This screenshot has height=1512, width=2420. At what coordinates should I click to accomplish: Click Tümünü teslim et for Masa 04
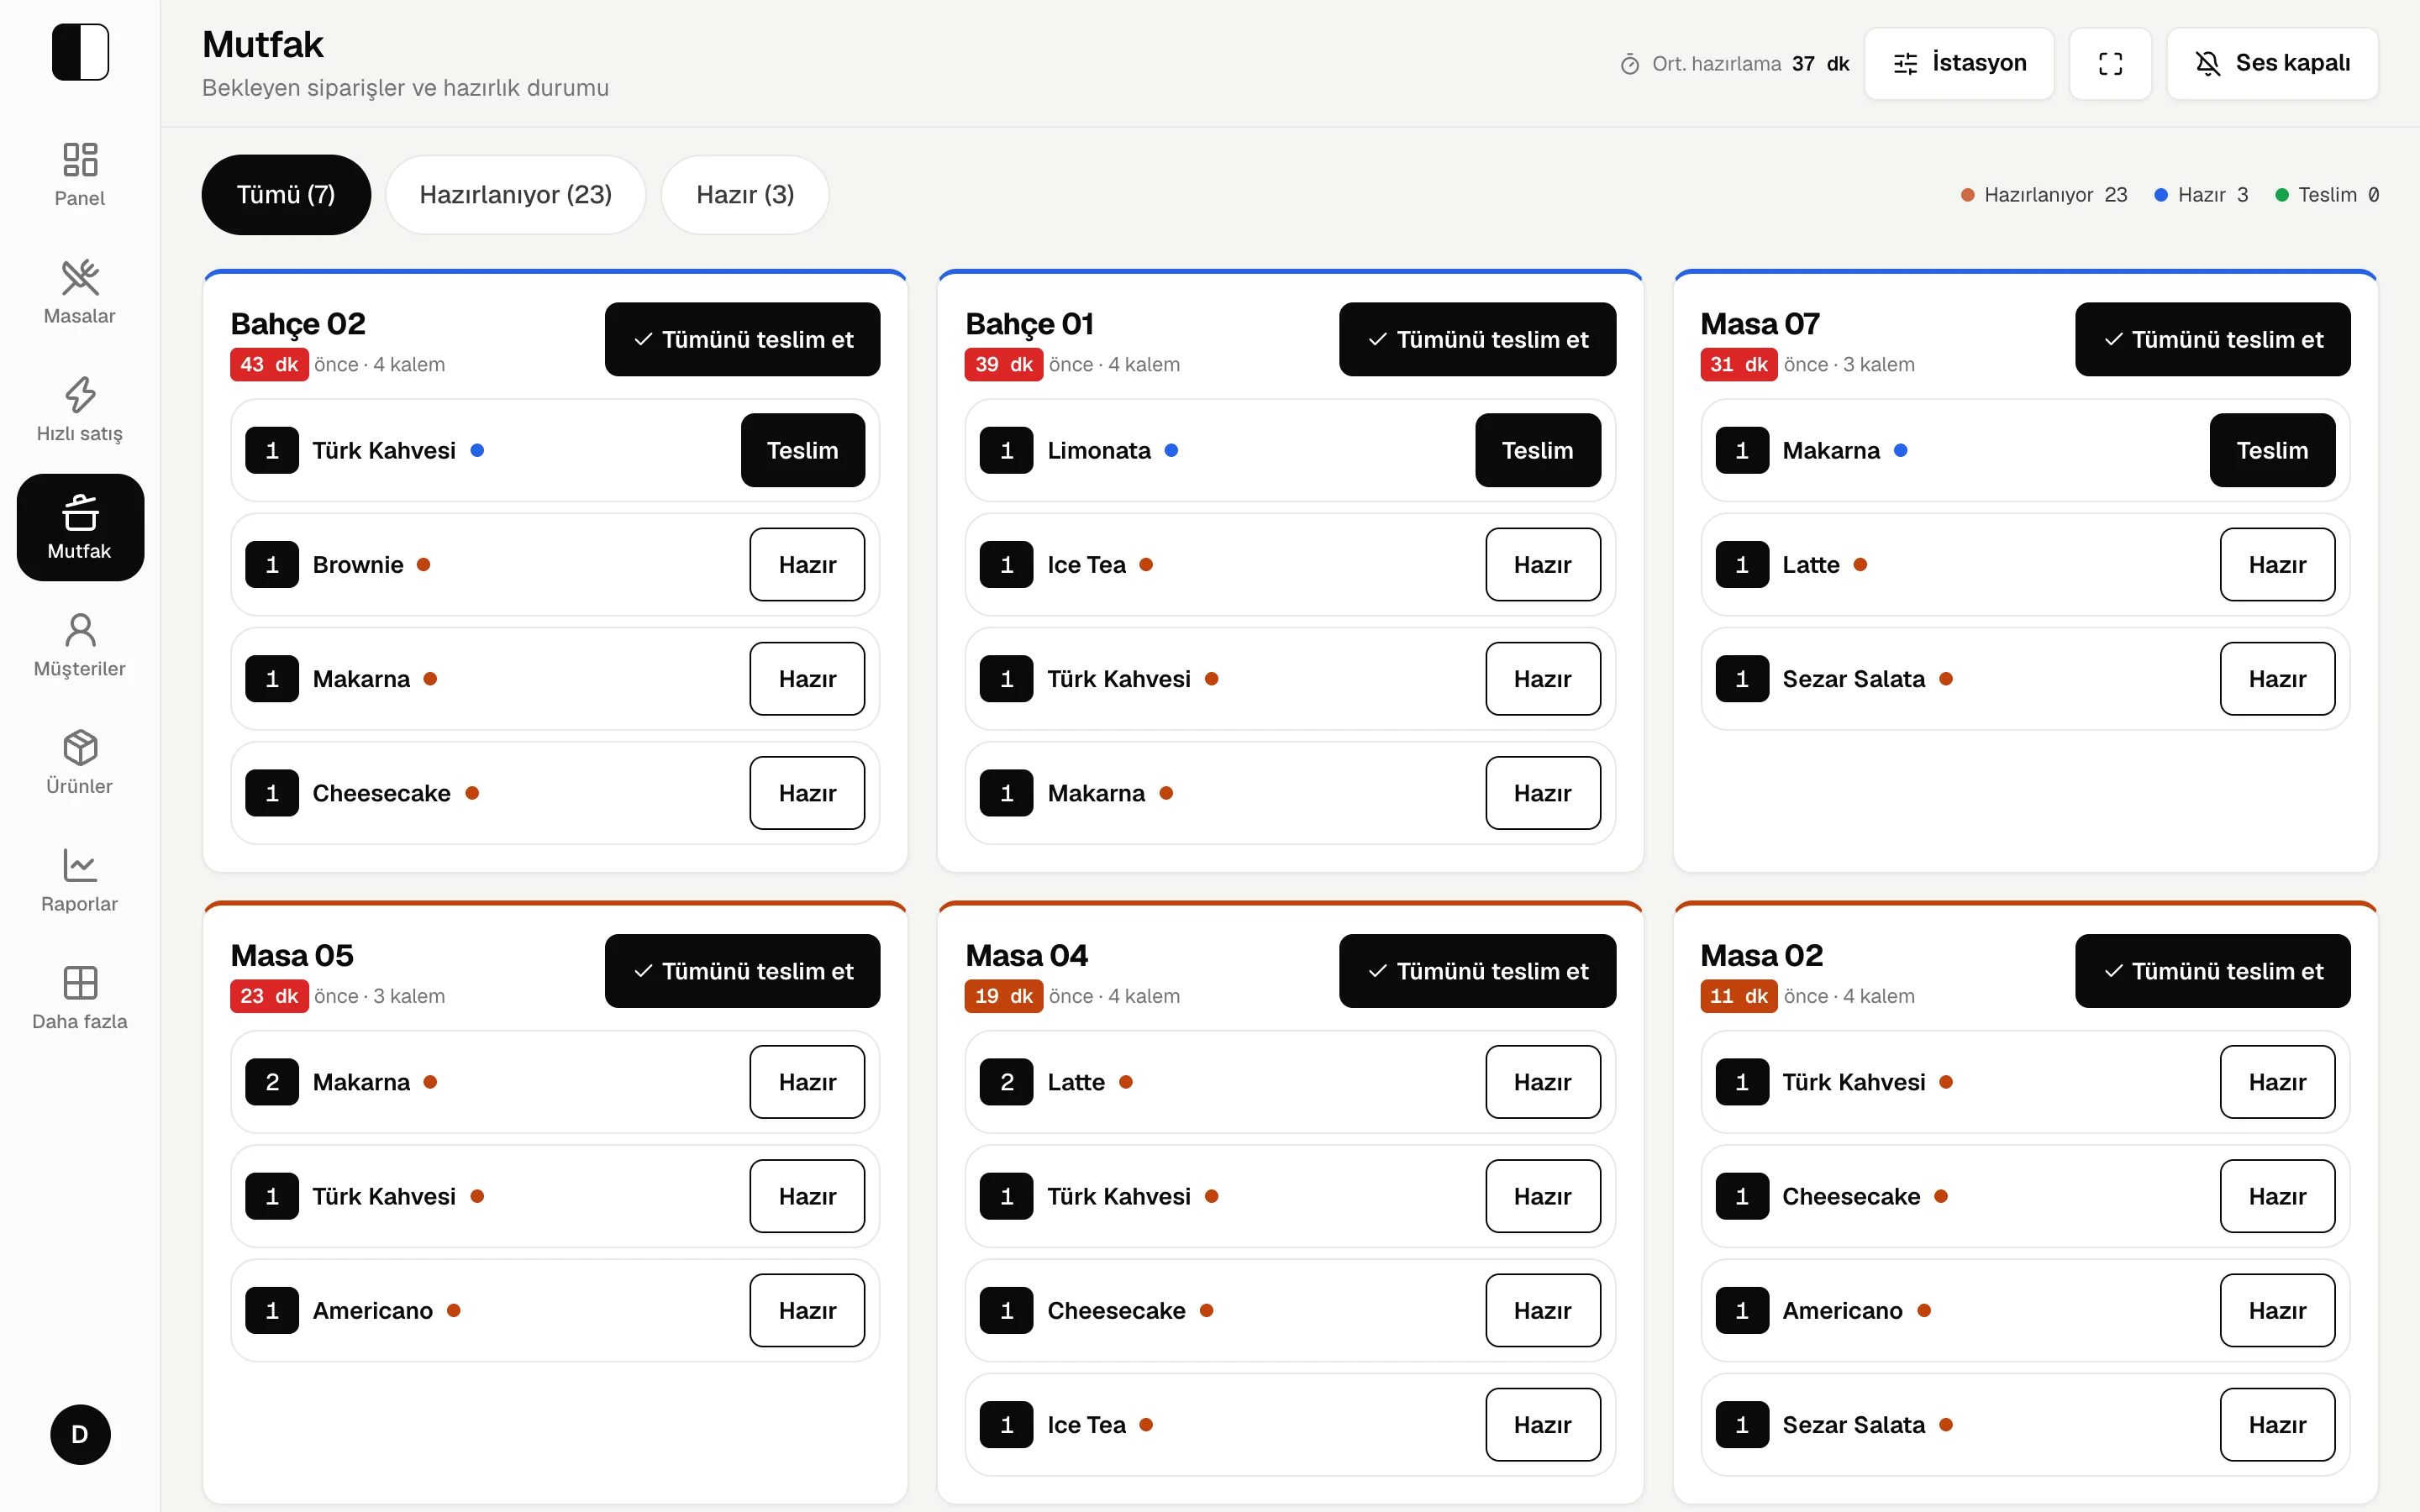[x=1478, y=971]
